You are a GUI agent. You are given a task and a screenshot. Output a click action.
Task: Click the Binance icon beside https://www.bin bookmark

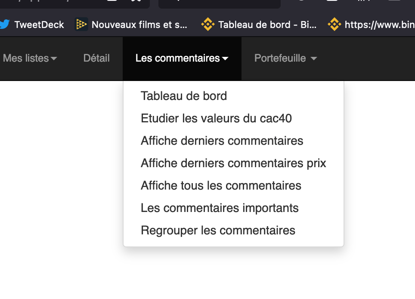tap(334, 25)
